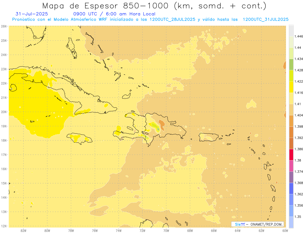Click the 21N latitude label
Viewport: 303px width, 234px height.
(x=4, y=97)
